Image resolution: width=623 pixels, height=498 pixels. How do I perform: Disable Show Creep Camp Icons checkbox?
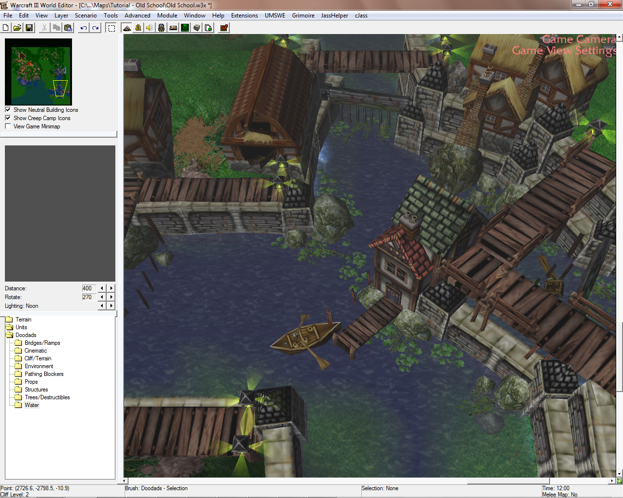(8, 118)
